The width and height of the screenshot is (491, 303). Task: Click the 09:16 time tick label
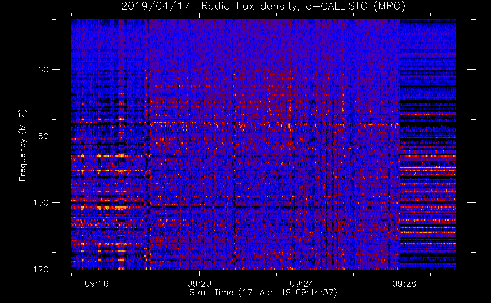[97, 284]
